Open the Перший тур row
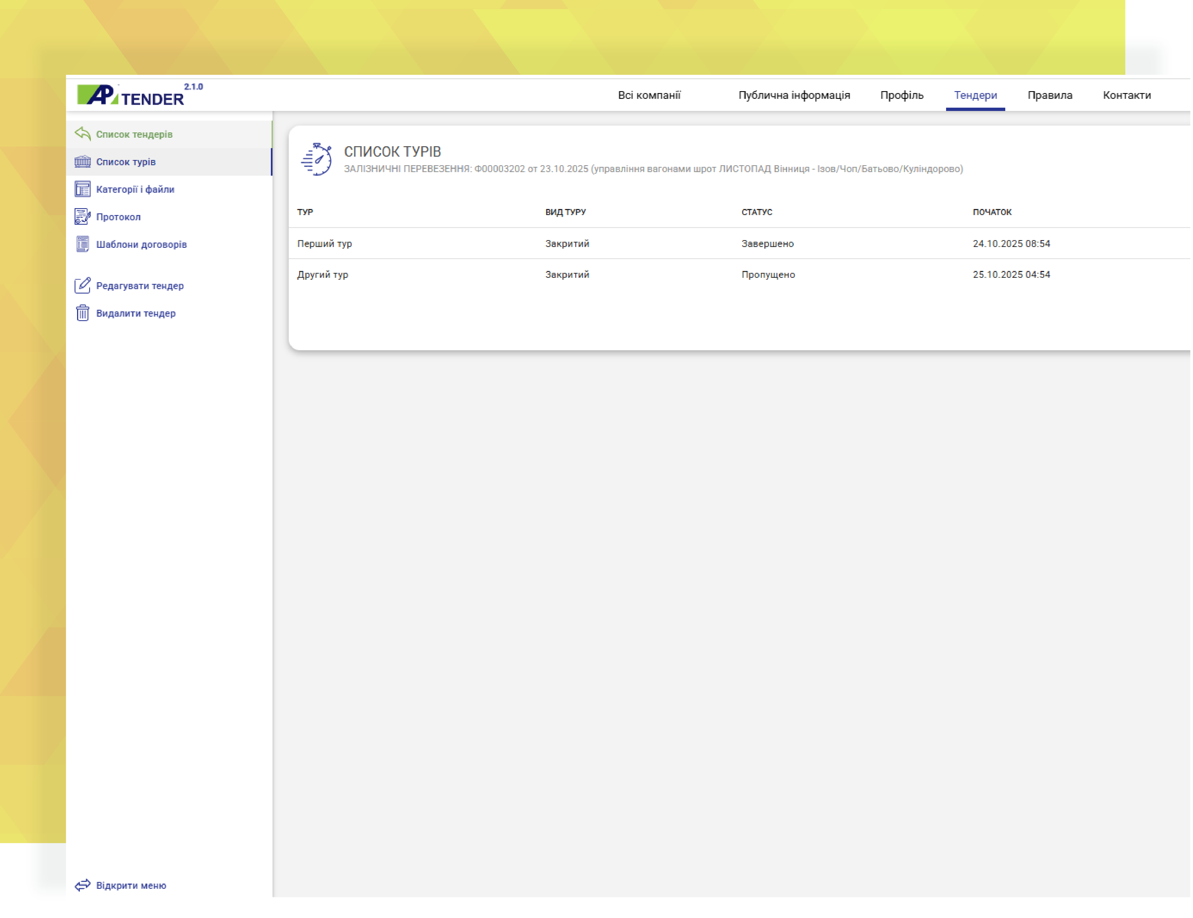The height and width of the screenshot is (918, 1193). click(325, 244)
